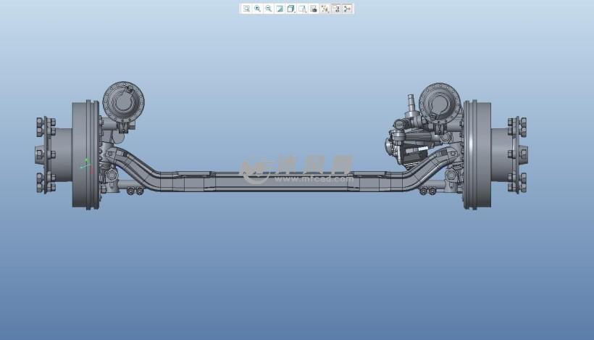Image resolution: width=594 pixels, height=340 pixels.
Task: Select the right wheel hub flange
Action: pyautogui.click(x=516, y=154)
